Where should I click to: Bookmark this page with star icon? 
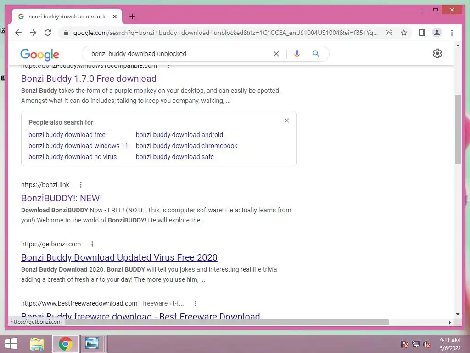pos(404,33)
